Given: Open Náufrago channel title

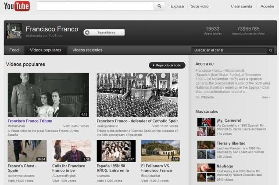Looking at the screenshot, I should (x=225, y=166).
